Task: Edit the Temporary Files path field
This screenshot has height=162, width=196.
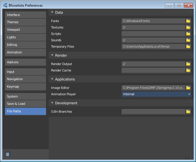Action: 153,46
